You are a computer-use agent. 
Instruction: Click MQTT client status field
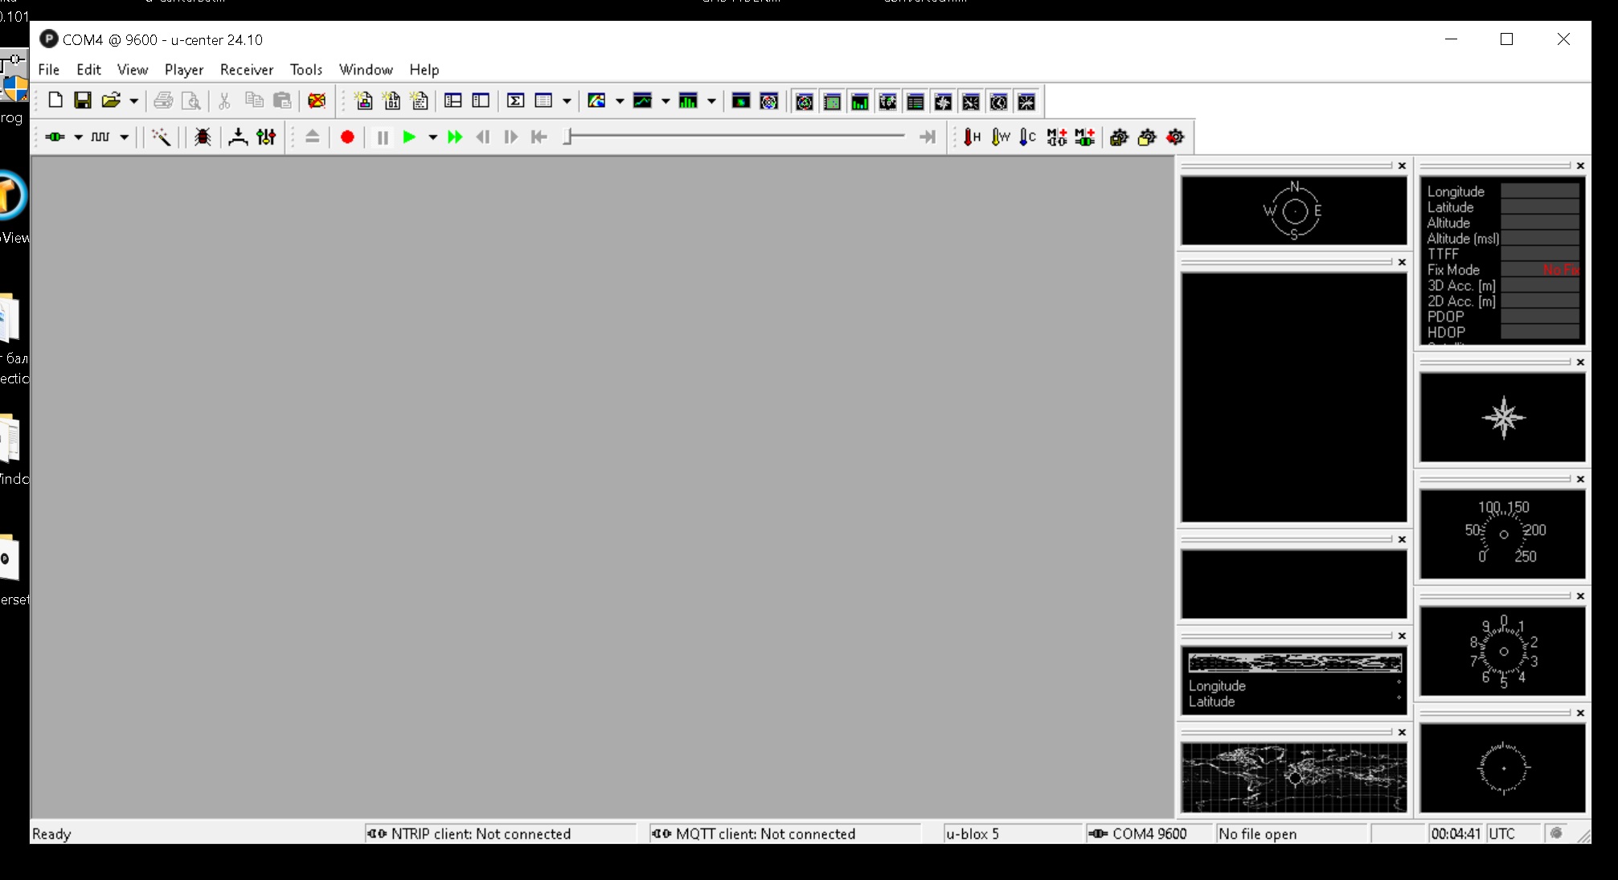pyautogui.click(x=764, y=834)
